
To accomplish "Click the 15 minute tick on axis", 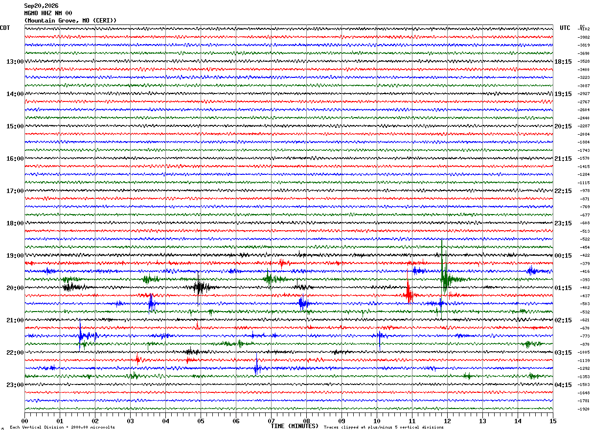I will coord(553,421).
